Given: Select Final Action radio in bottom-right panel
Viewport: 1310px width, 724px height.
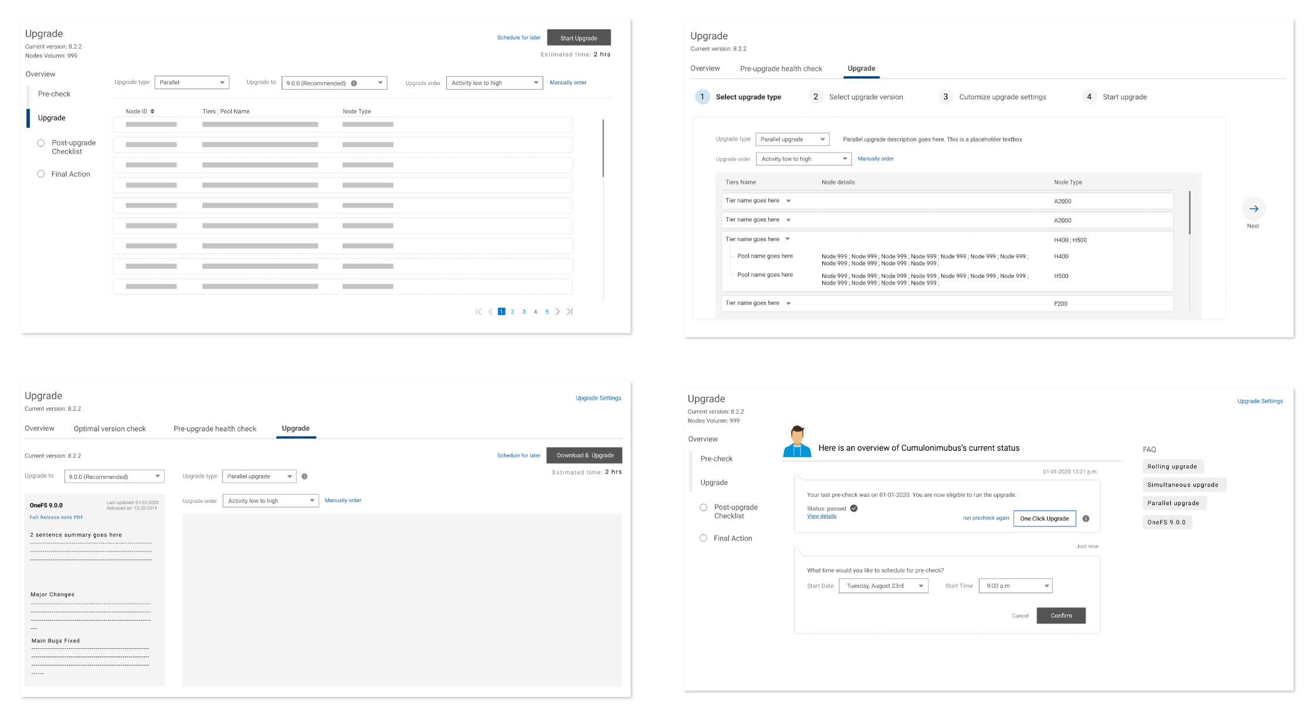Looking at the screenshot, I should click(703, 539).
